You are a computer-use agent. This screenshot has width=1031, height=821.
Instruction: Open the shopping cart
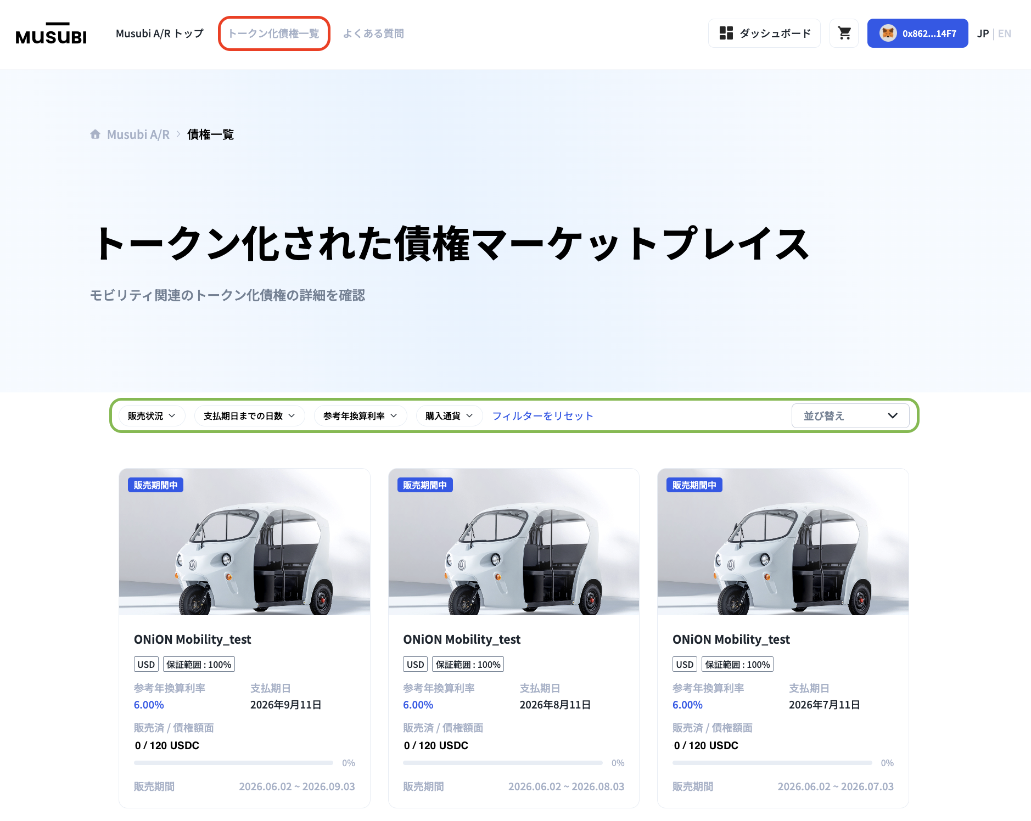tap(844, 33)
